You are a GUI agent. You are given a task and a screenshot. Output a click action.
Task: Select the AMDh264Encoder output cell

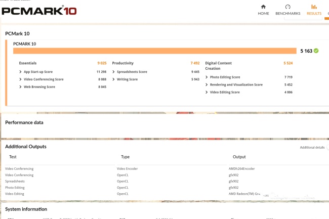242,169
